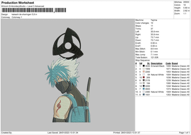This screenshot has height=135, width=191.
Task: Click the Kakashi embroidery design preview
Action: (68, 75)
